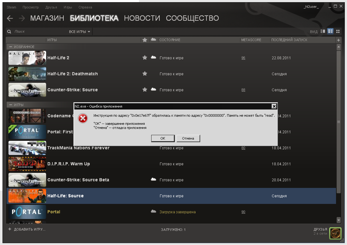Sort by the ИГРЫ column header

[52, 40]
